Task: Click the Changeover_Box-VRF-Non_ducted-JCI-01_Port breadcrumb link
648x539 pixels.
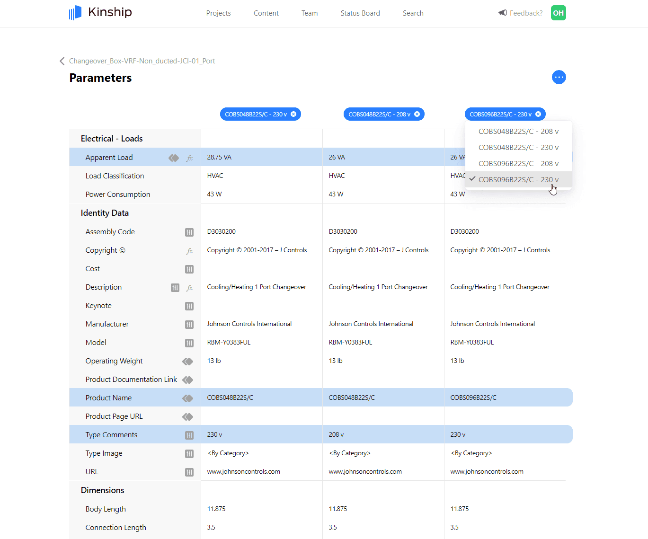Action: point(142,61)
